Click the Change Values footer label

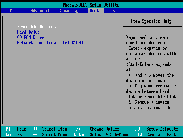pos(104,129)
